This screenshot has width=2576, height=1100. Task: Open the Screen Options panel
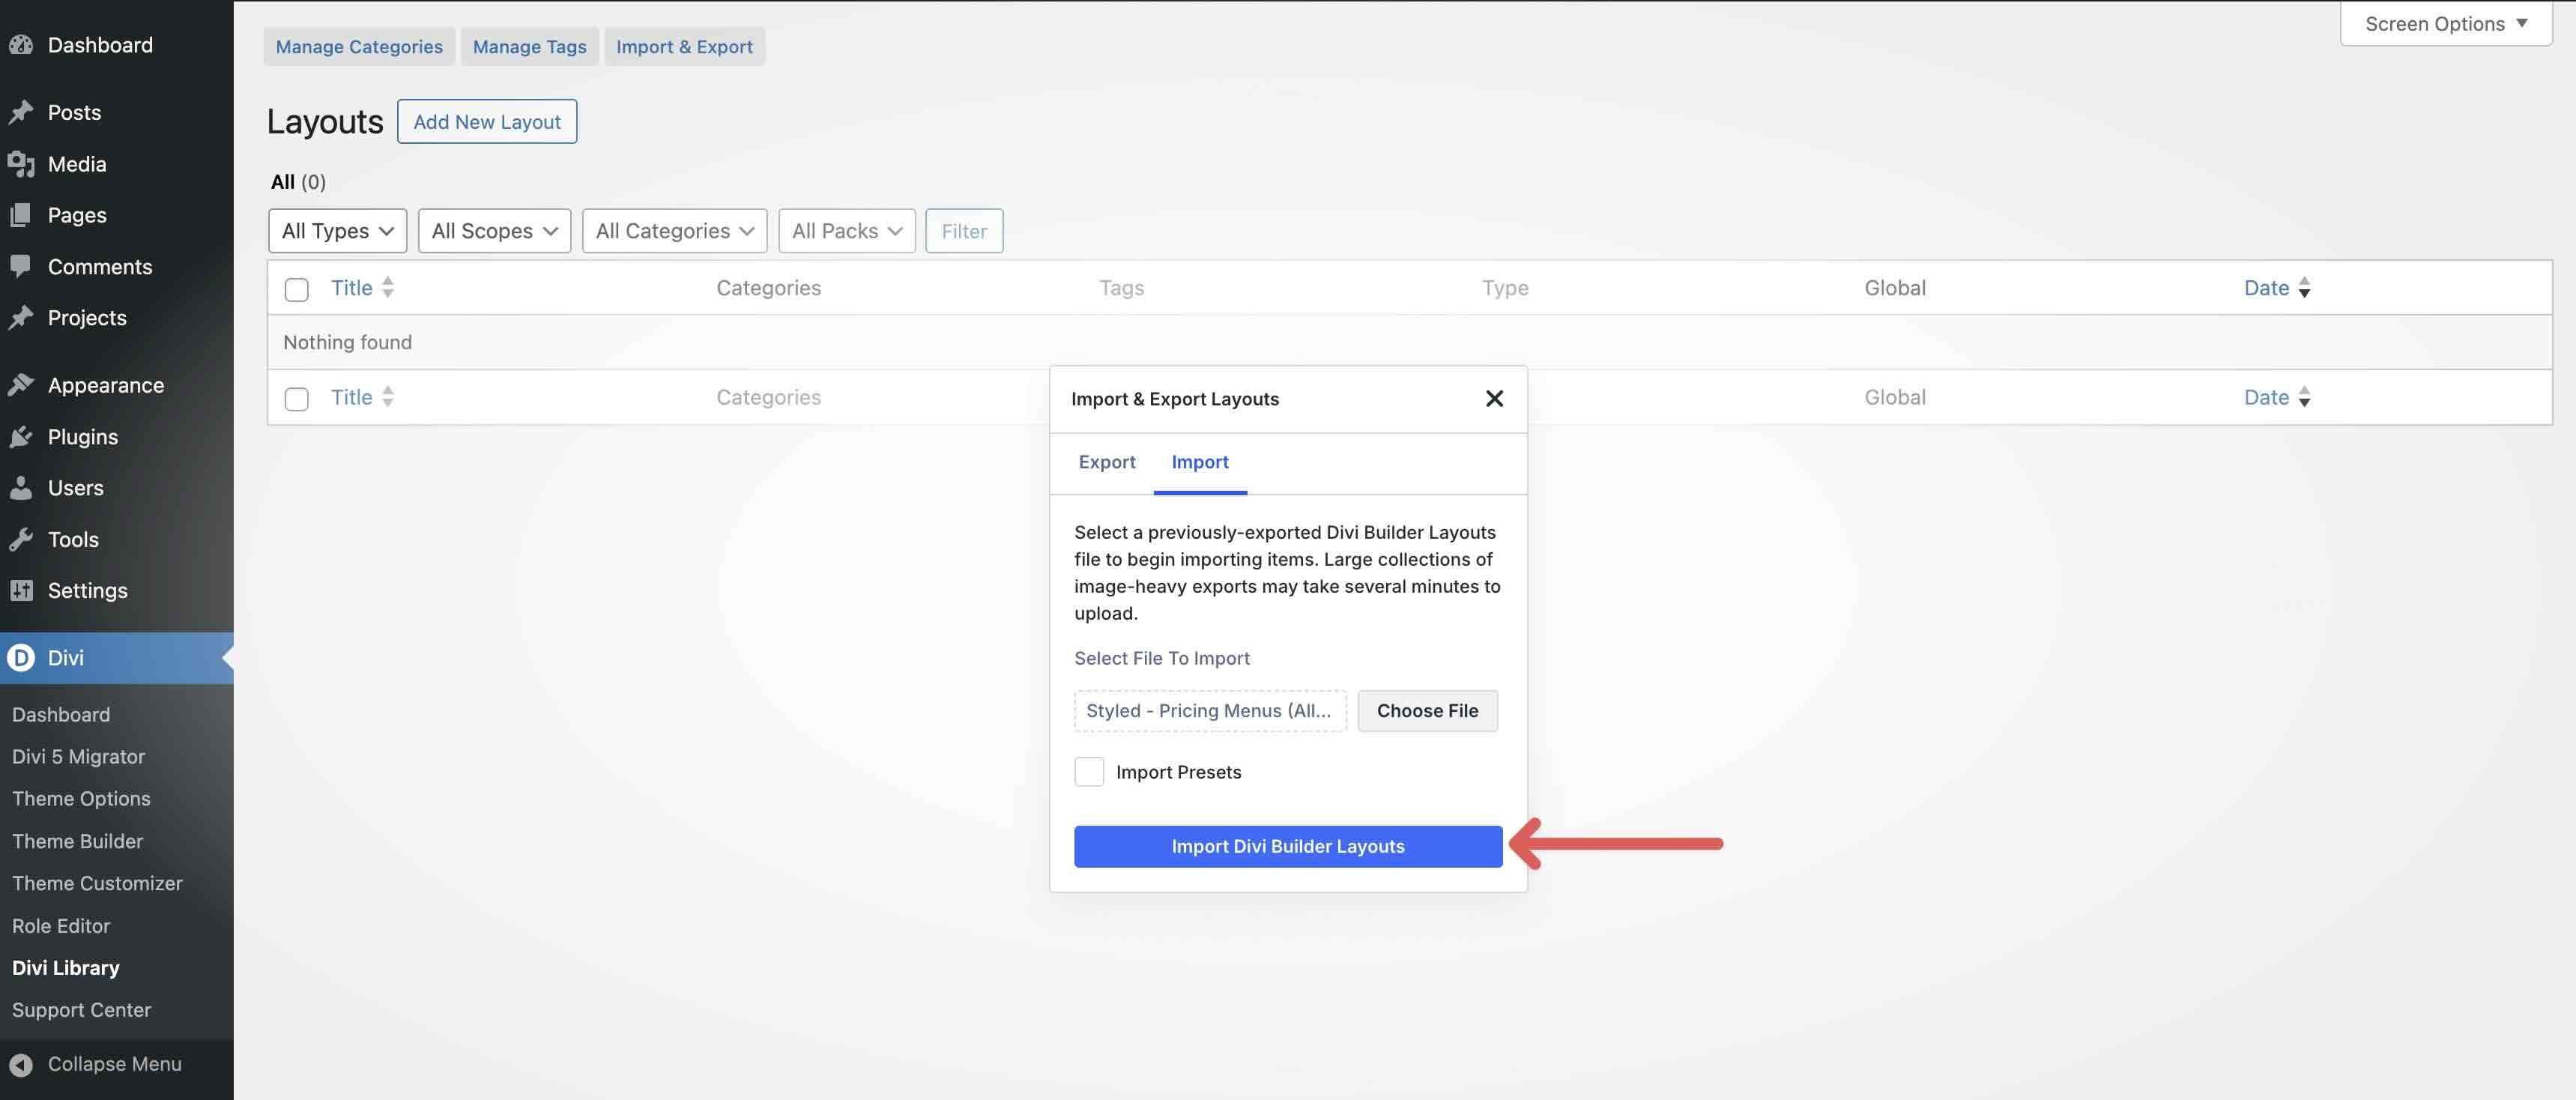(2444, 23)
